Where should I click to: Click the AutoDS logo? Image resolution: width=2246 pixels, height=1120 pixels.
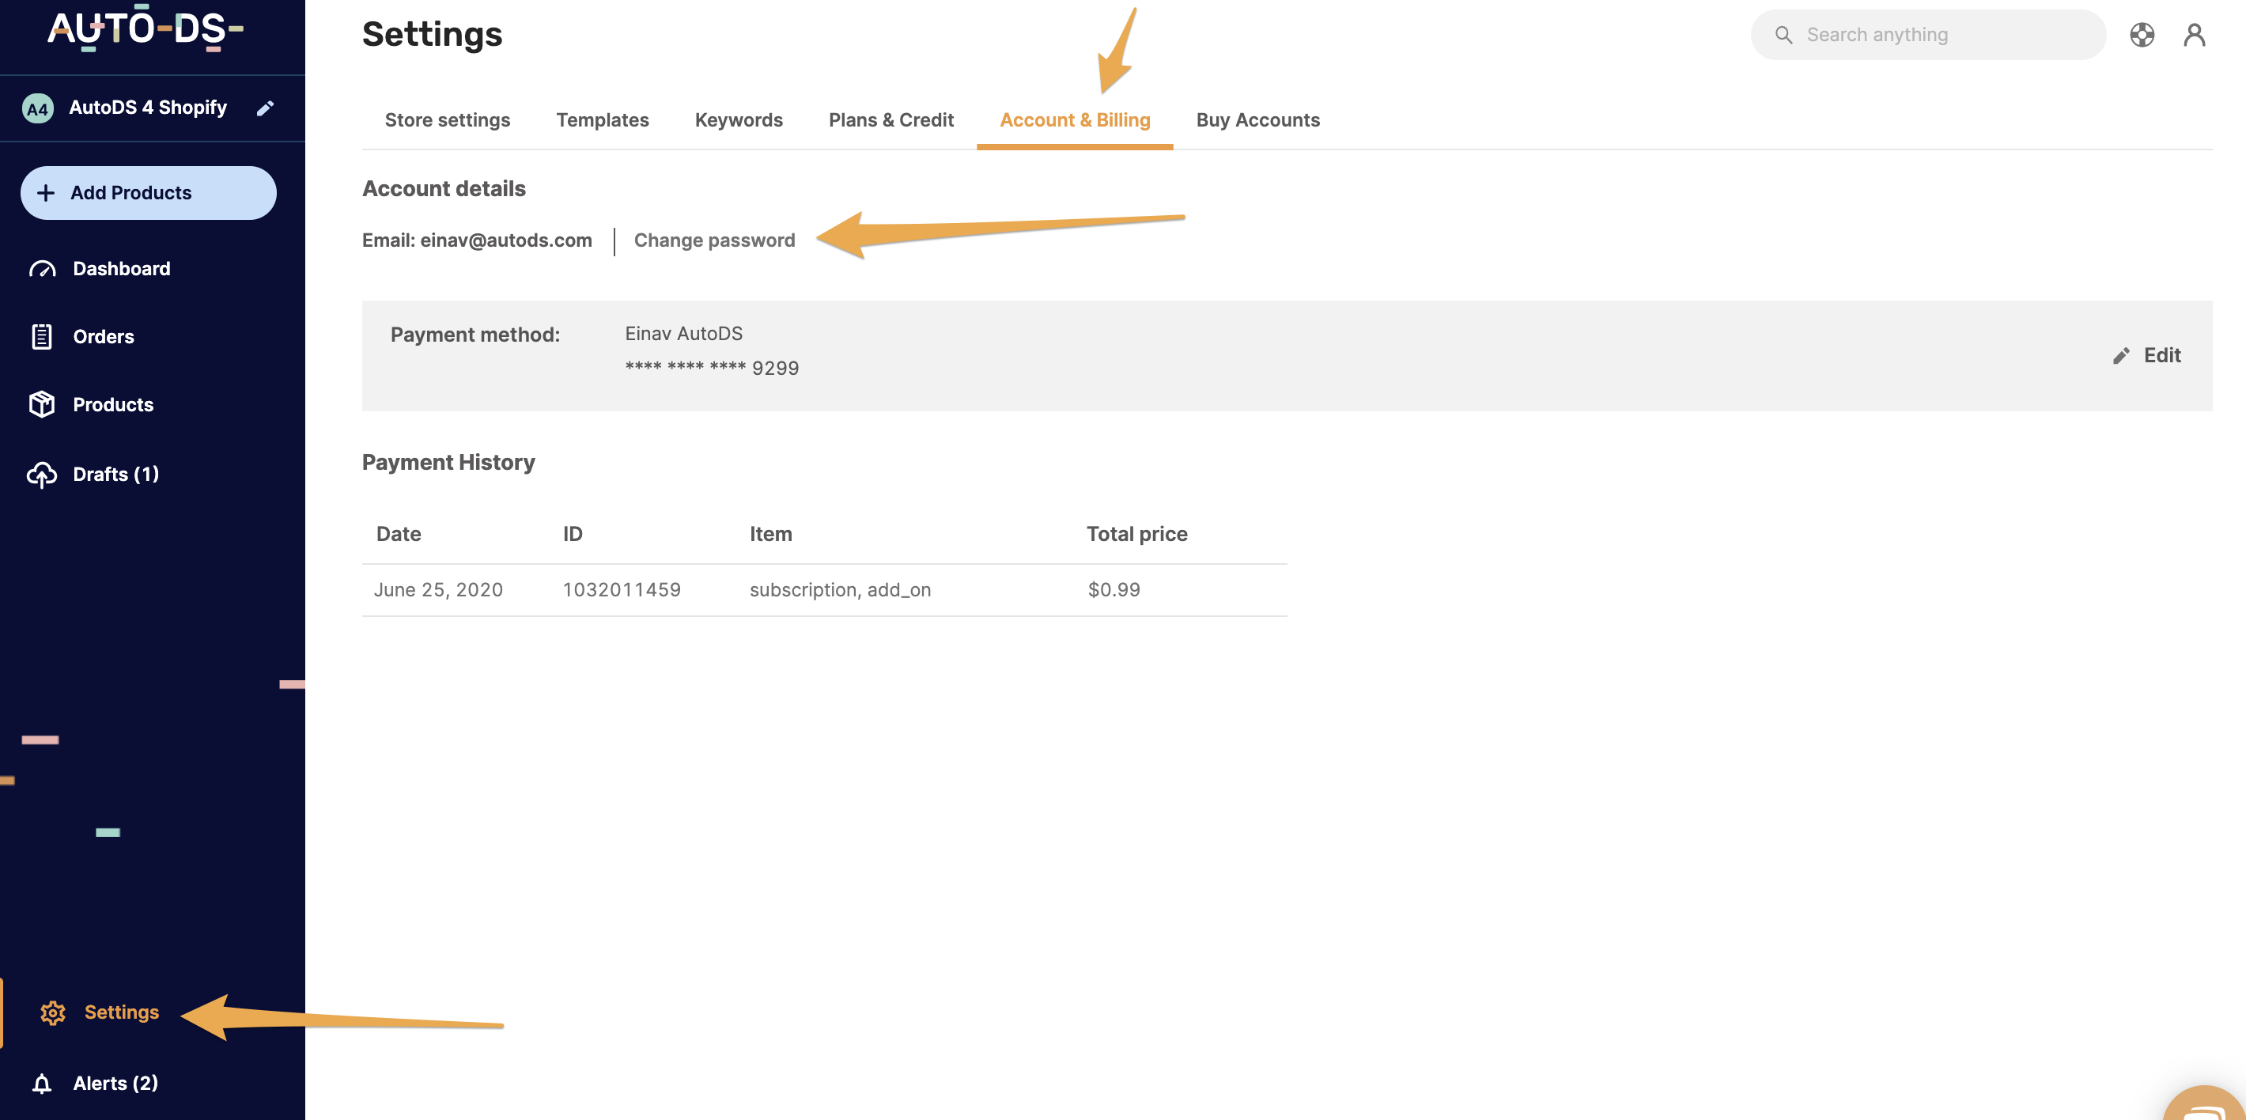(x=146, y=28)
